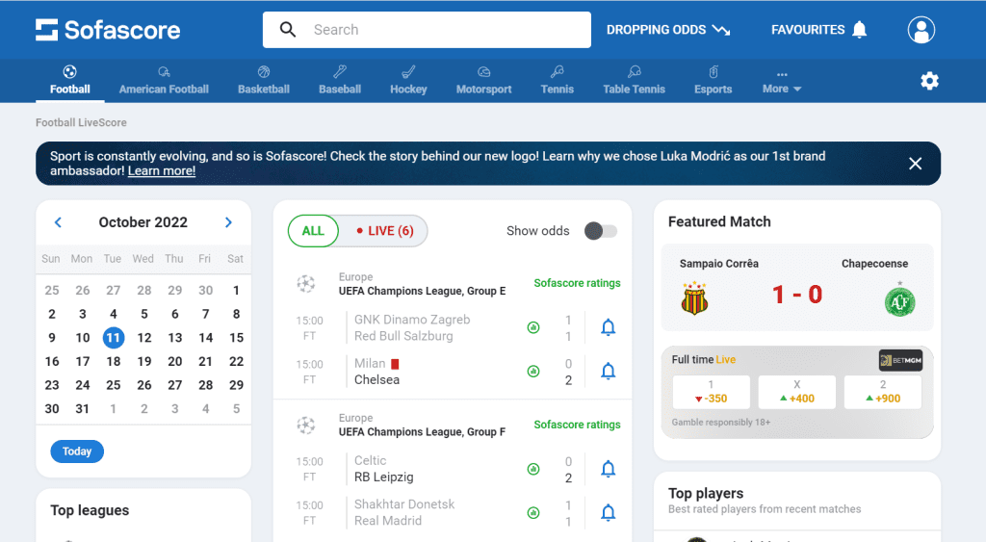The image size is (986, 542).
Task: Select October 12 in calendar
Action: (x=144, y=338)
